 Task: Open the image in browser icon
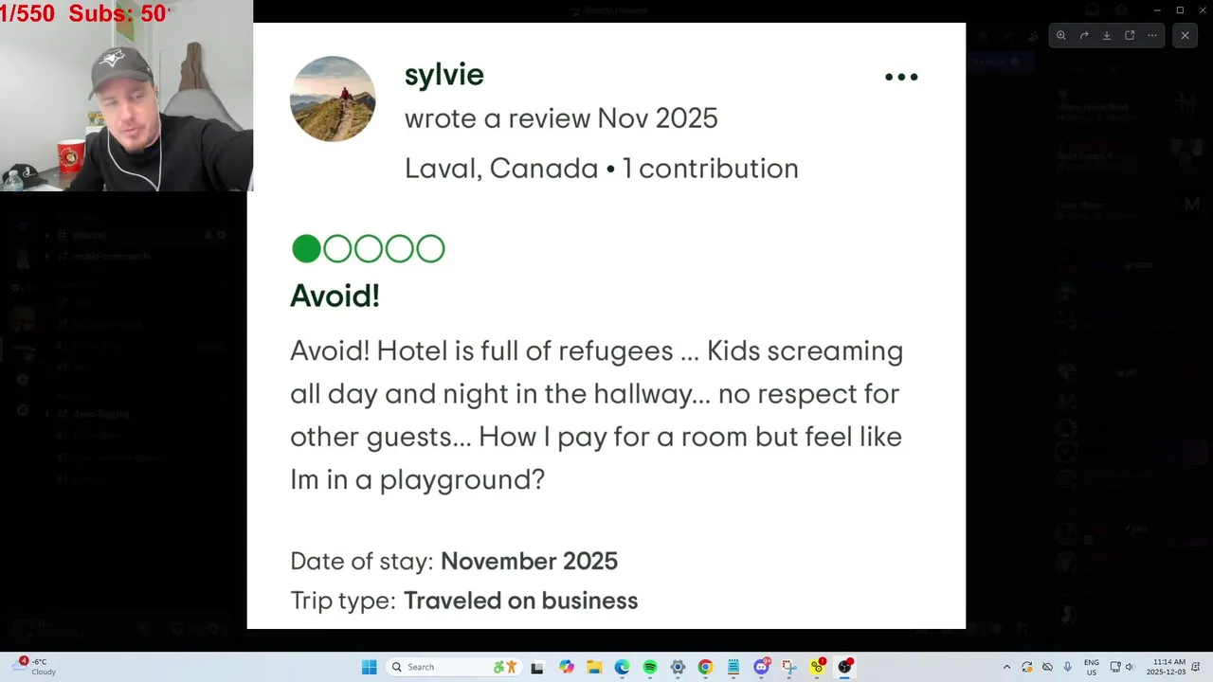1130,35
